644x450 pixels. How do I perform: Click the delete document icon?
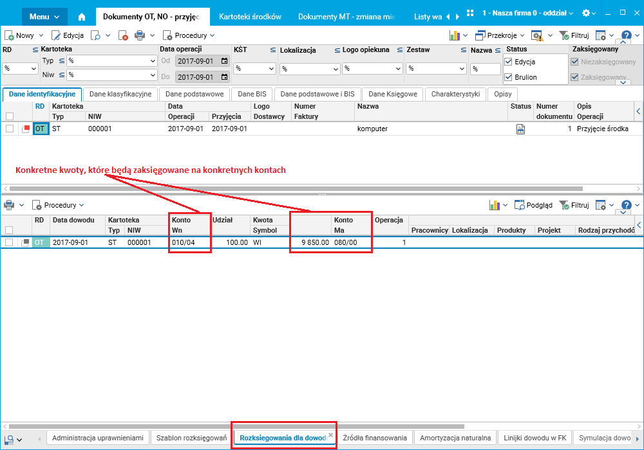[123, 35]
